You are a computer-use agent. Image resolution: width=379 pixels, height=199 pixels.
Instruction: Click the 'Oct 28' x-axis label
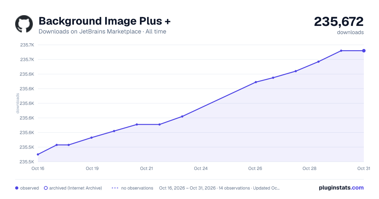coord(310,168)
